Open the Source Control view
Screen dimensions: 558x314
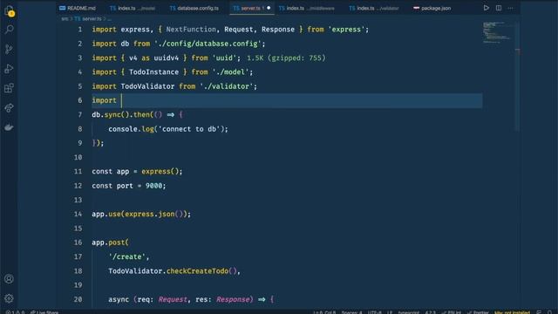coord(9,49)
